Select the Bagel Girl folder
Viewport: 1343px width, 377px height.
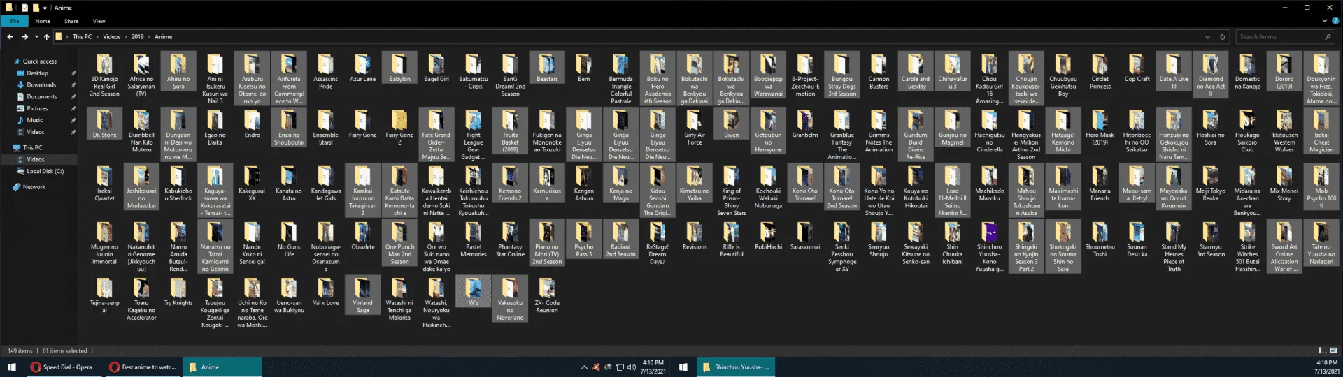click(436, 68)
